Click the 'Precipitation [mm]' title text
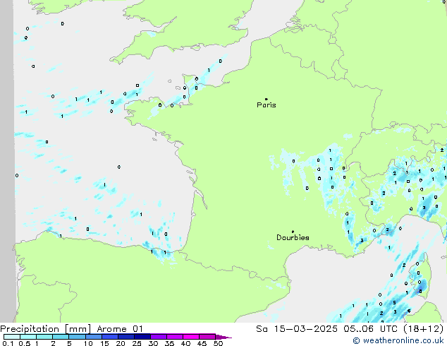 click(x=46, y=329)
